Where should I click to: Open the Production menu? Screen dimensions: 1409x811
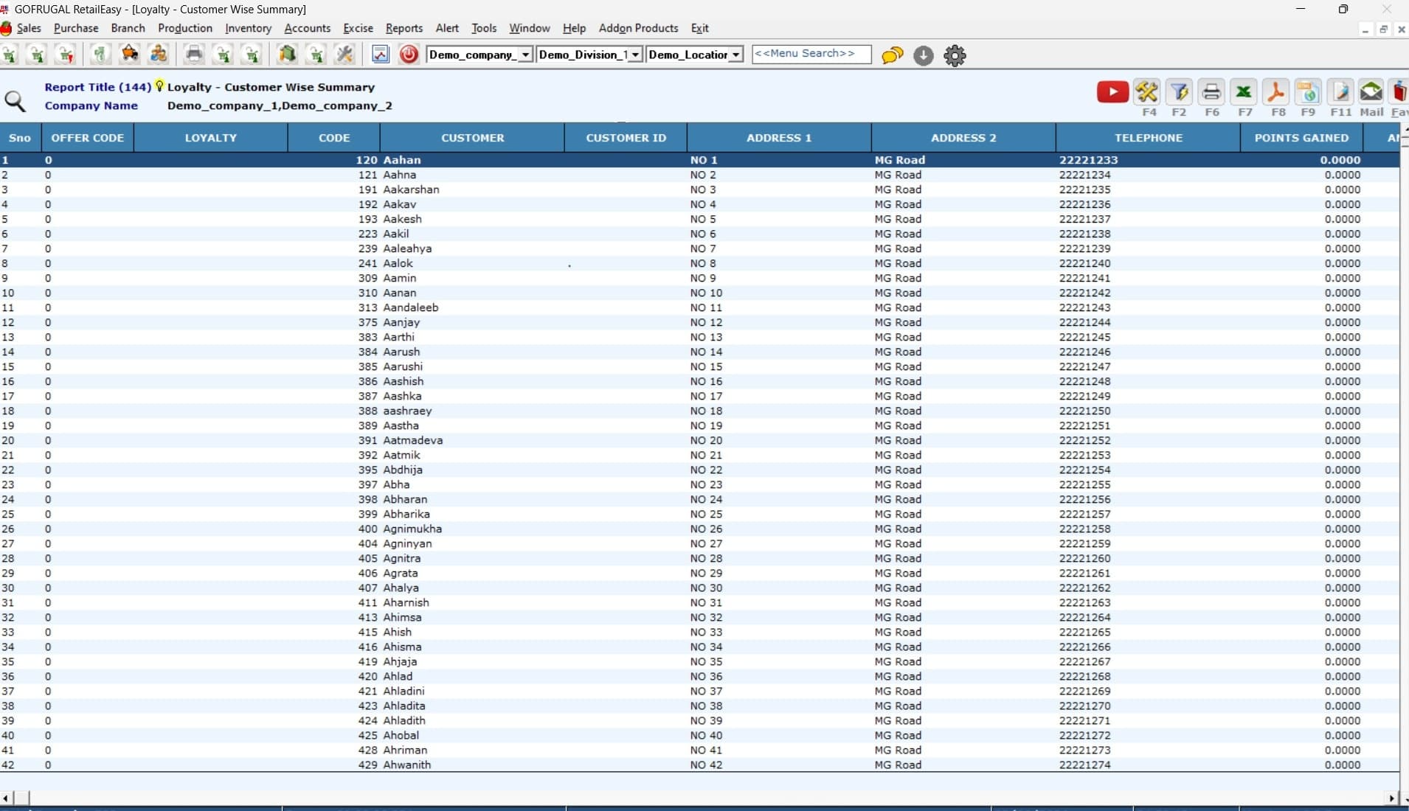[x=185, y=28]
